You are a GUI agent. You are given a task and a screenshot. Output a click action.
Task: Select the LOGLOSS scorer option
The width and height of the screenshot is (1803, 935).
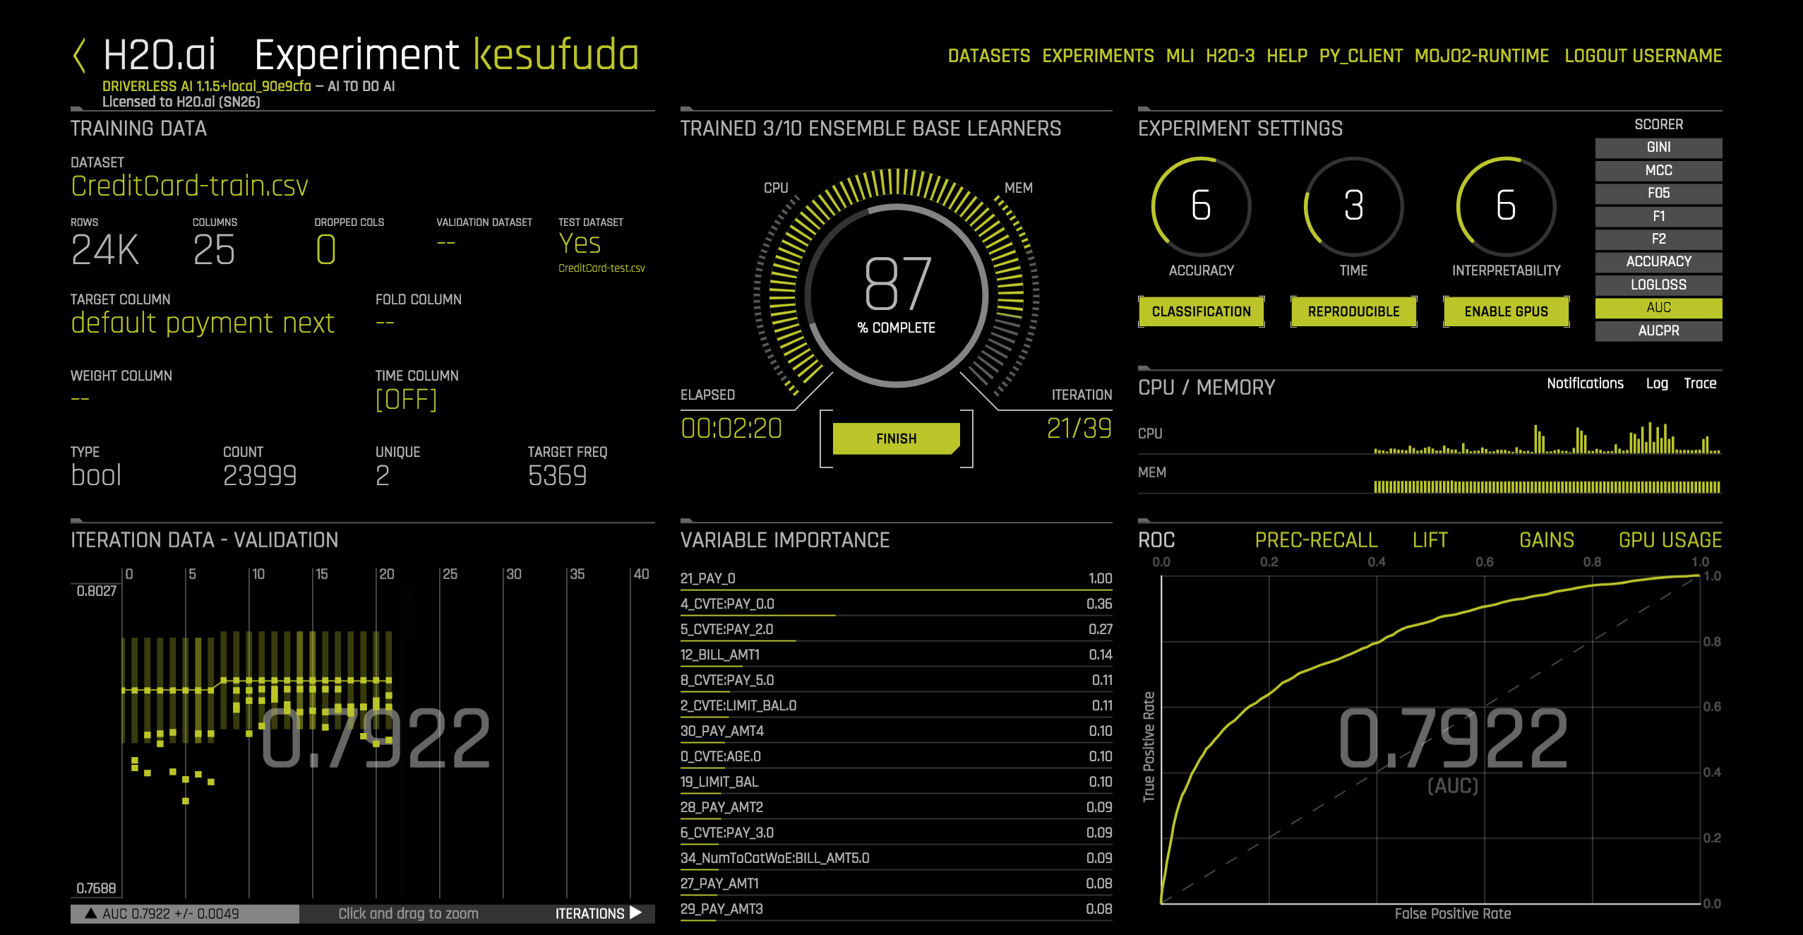tap(1658, 285)
